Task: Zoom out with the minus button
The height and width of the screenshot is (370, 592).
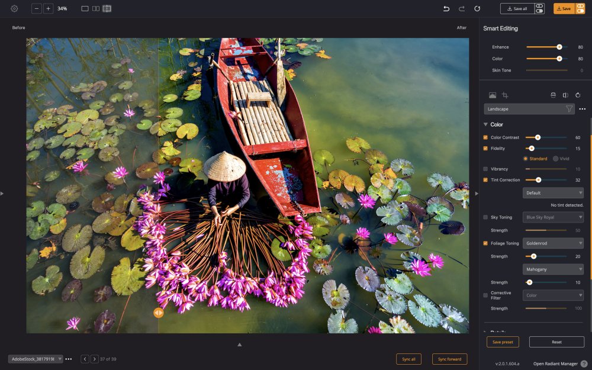Action: pos(37,8)
